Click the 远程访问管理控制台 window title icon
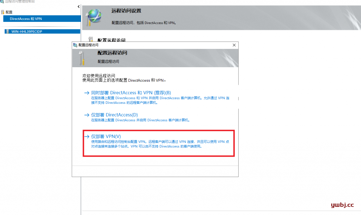This screenshot has height=215, width=361. pos(2,1)
